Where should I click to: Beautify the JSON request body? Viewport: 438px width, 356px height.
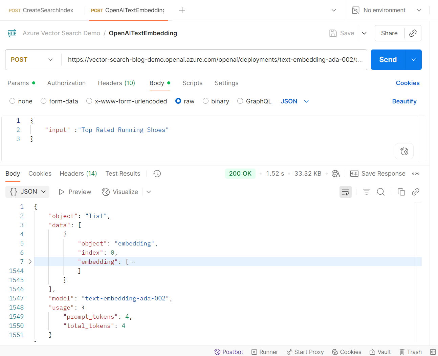404,101
